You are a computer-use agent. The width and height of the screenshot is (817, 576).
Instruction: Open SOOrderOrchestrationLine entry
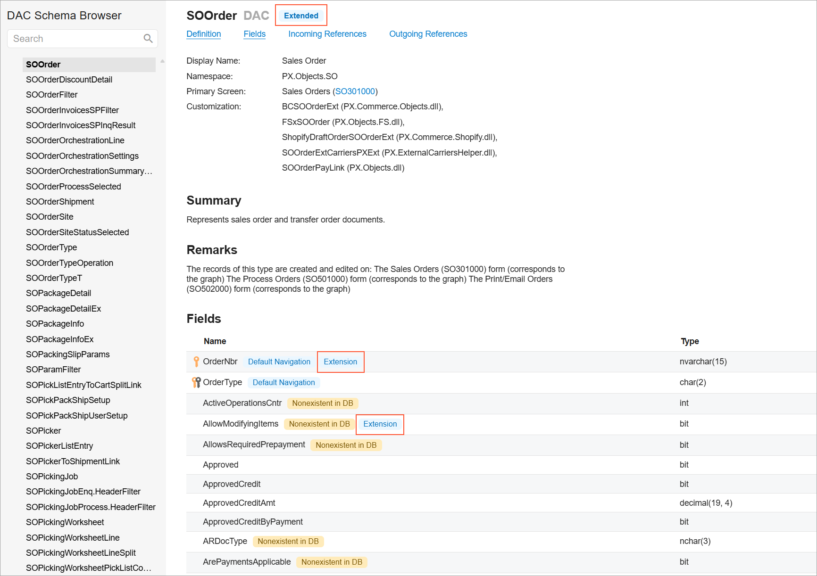[x=75, y=140]
